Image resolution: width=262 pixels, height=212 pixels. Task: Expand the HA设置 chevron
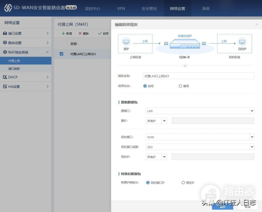click(x=48, y=86)
